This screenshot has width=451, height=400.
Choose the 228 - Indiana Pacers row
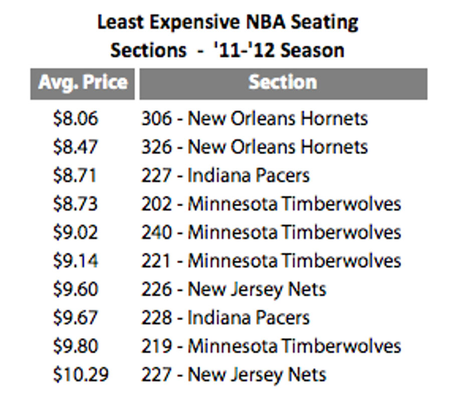click(x=225, y=317)
